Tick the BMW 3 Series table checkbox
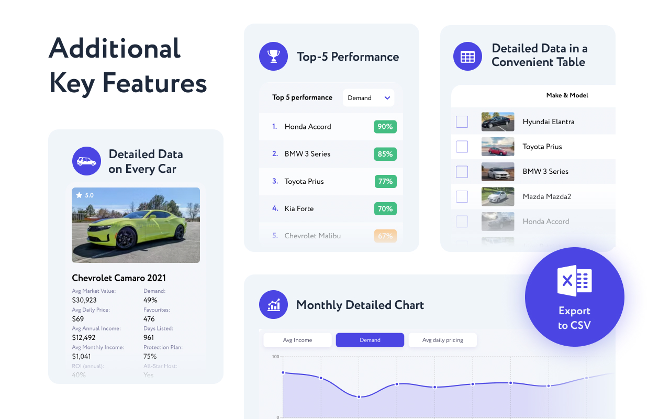This screenshot has height=419, width=670. 462,171
